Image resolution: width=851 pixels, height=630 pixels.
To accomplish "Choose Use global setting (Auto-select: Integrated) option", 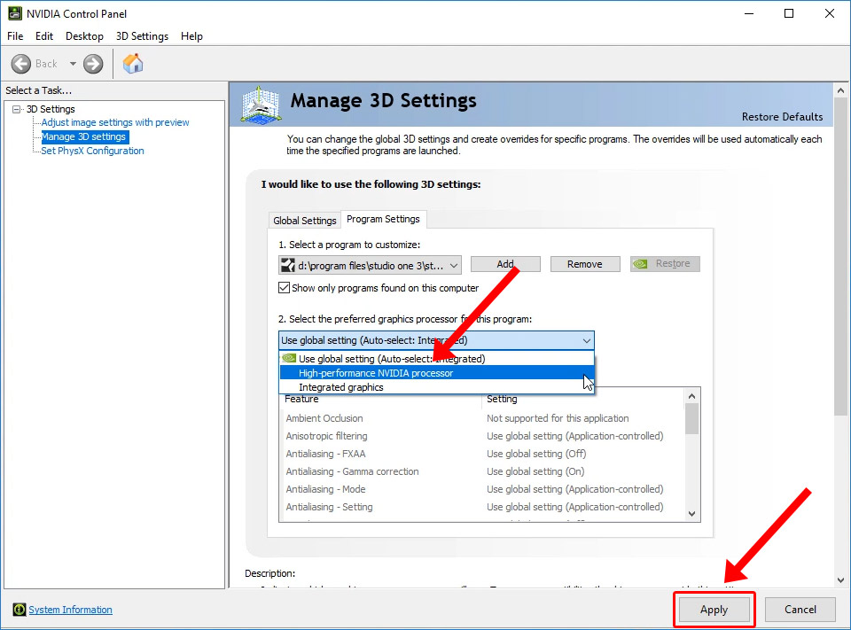I will point(437,359).
